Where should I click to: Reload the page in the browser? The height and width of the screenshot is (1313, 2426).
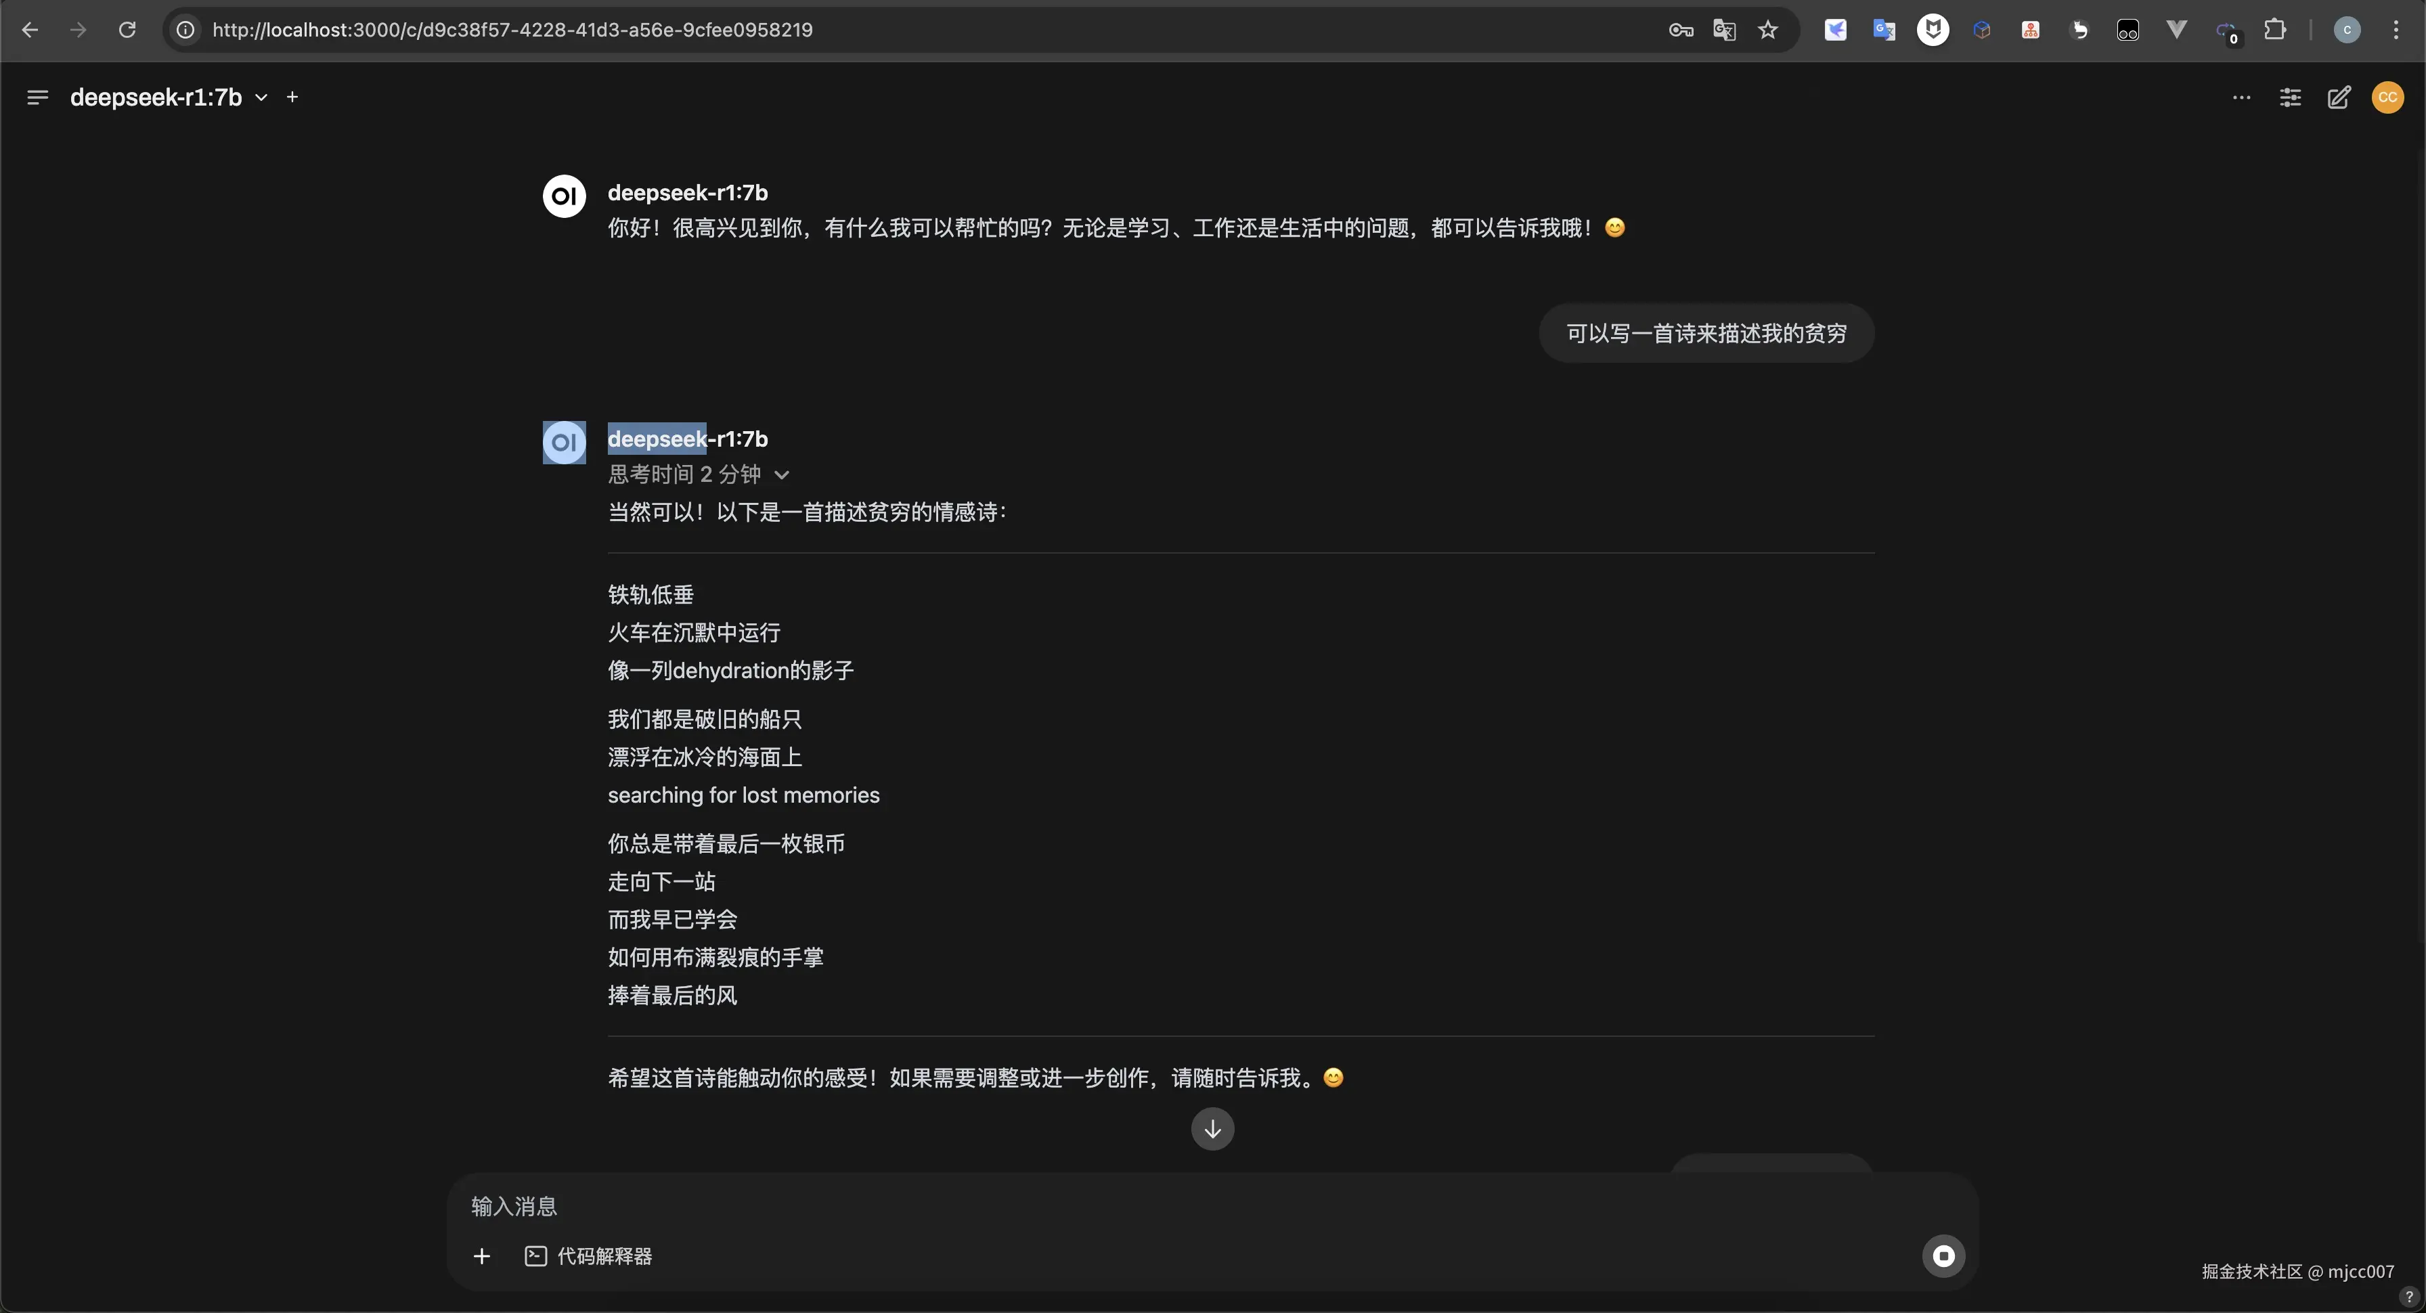(x=127, y=30)
